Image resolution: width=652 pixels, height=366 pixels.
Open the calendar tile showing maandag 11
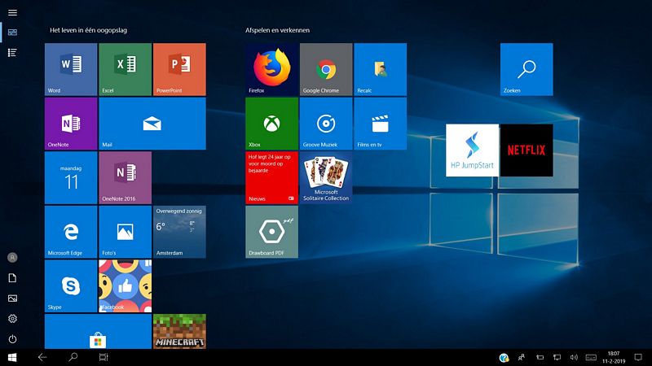pos(71,177)
